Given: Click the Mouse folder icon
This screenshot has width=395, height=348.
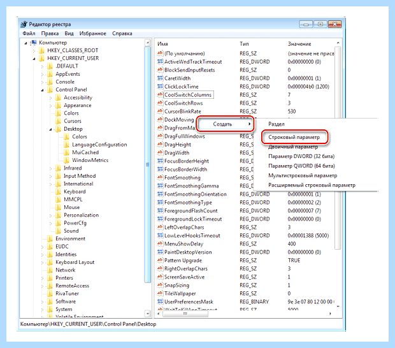Looking at the screenshot, I should (58, 207).
